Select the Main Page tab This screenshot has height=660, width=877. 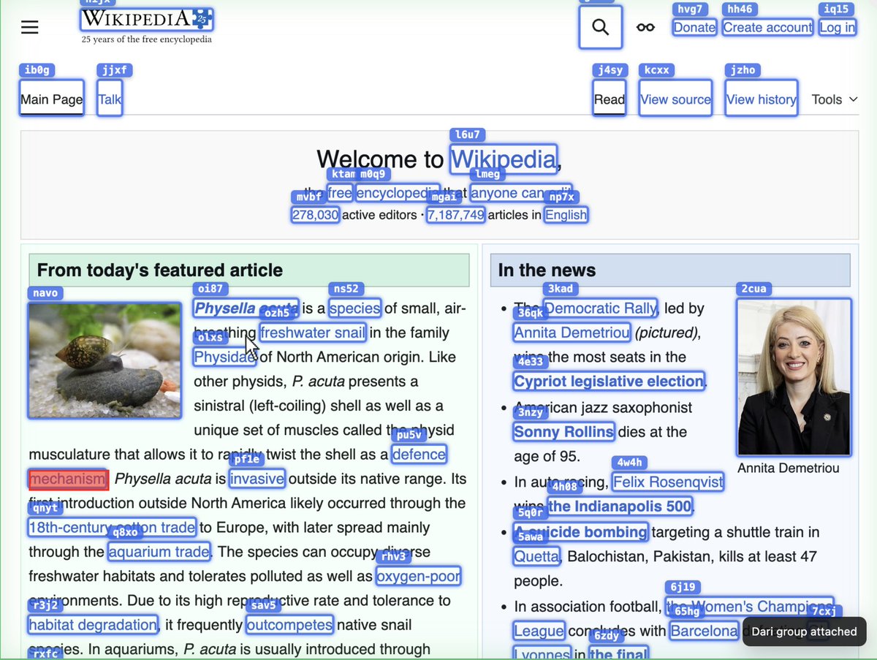(52, 99)
